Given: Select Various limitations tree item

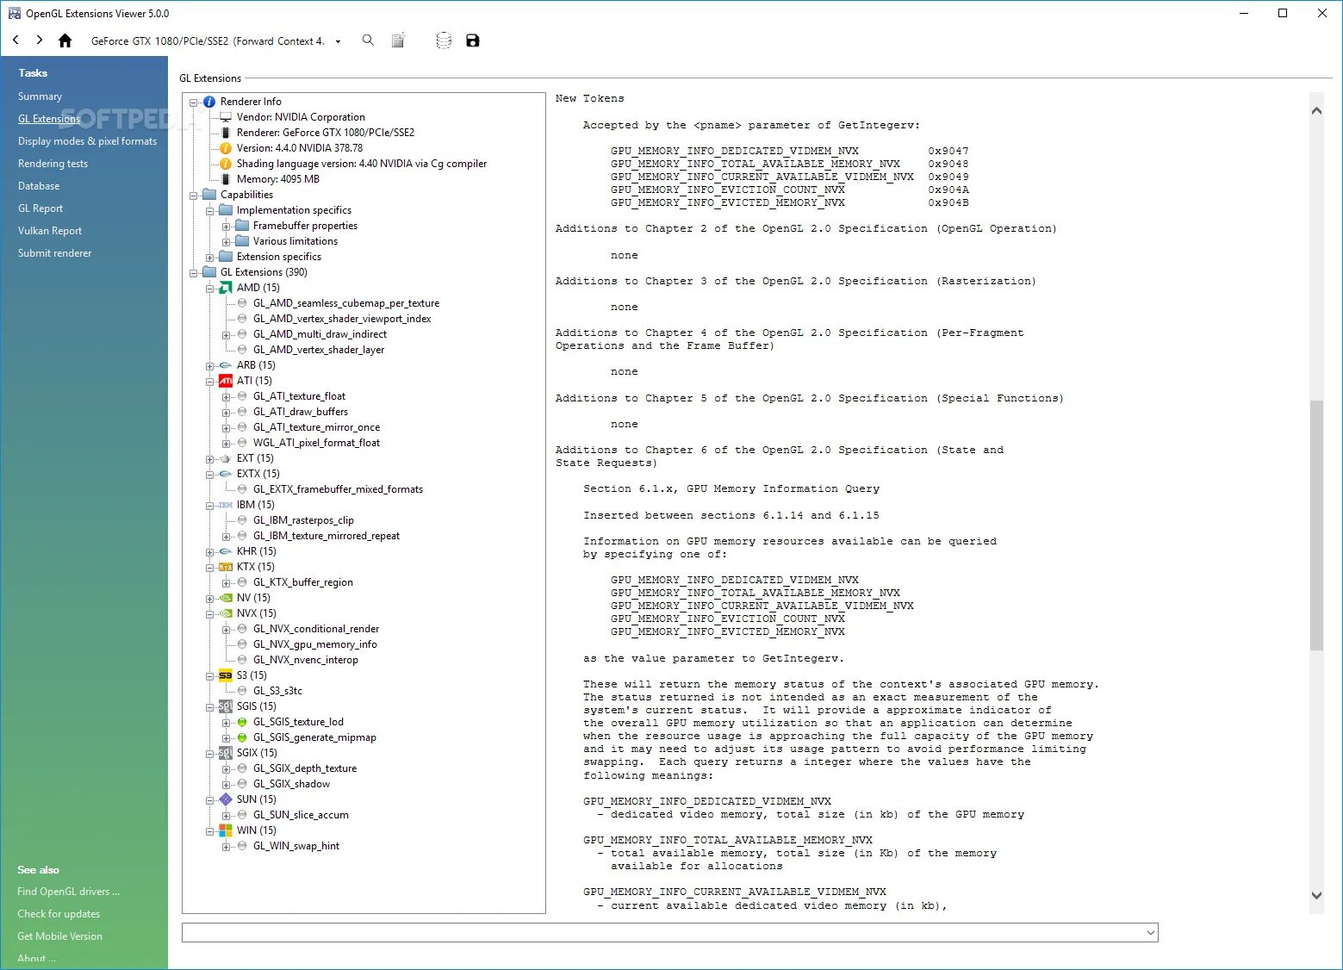Looking at the screenshot, I should (x=295, y=241).
